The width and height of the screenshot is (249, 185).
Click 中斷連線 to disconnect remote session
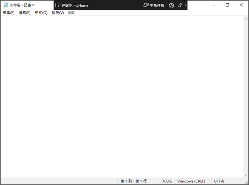click(154, 5)
